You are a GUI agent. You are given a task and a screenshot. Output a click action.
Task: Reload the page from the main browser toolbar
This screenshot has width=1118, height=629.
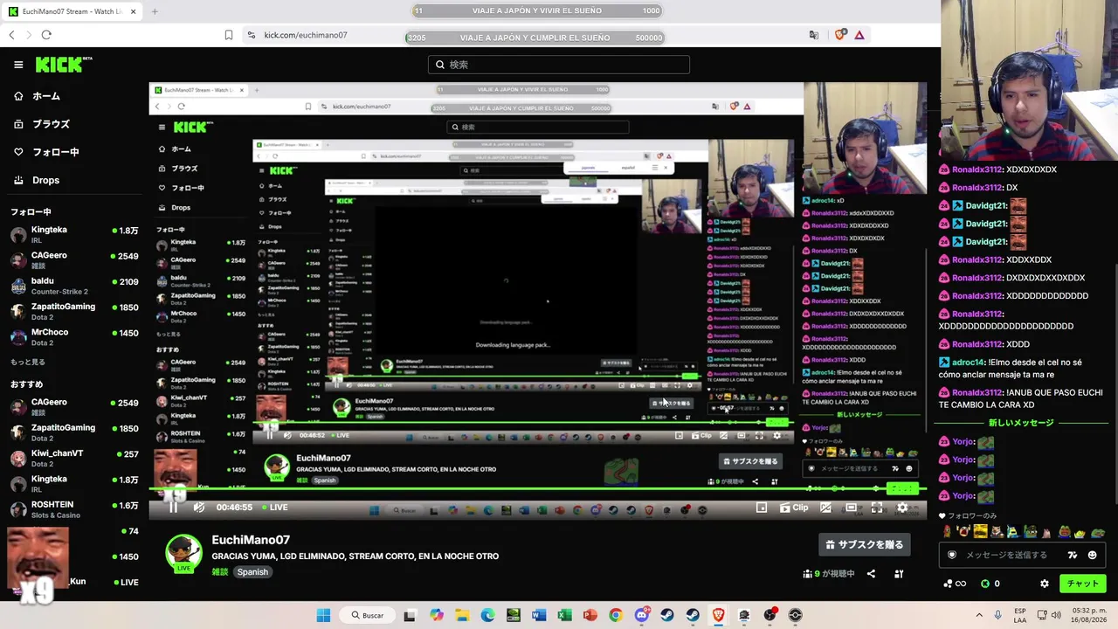pos(46,35)
